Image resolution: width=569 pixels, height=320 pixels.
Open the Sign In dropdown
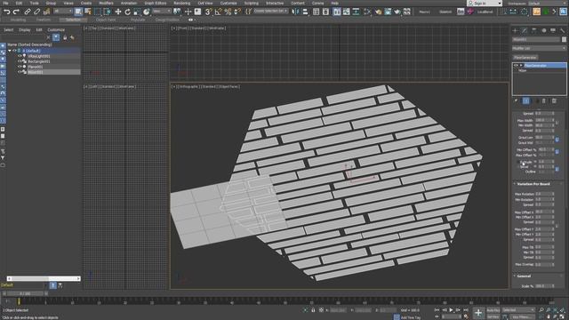click(485, 4)
